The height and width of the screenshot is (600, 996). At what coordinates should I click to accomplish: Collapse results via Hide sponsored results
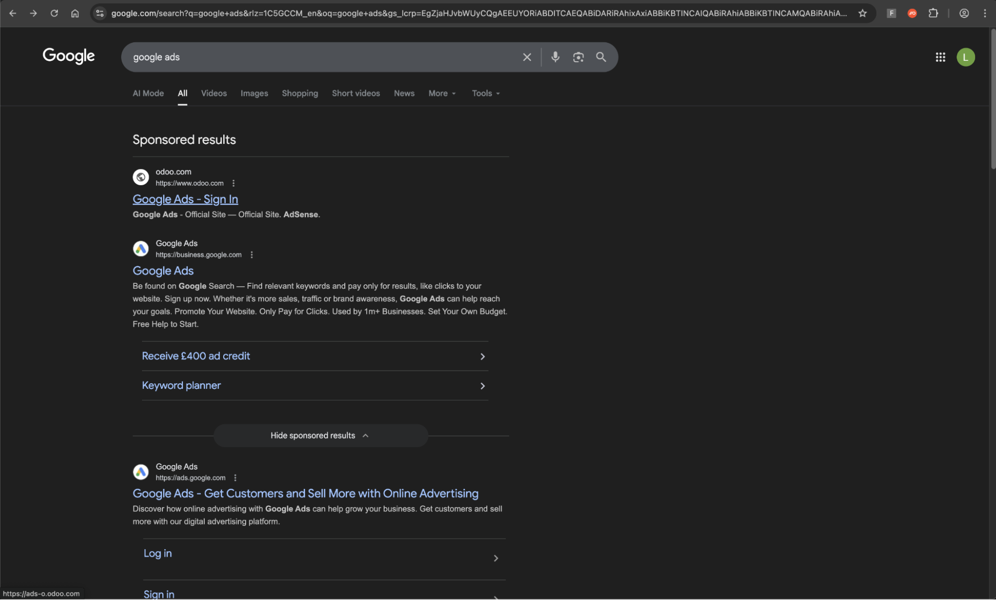click(x=320, y=435)
